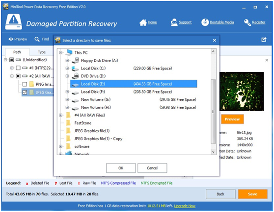The image size is (274, 212).
Task: Expand the Local Disk (C:) node
Action: coord(67,68)
